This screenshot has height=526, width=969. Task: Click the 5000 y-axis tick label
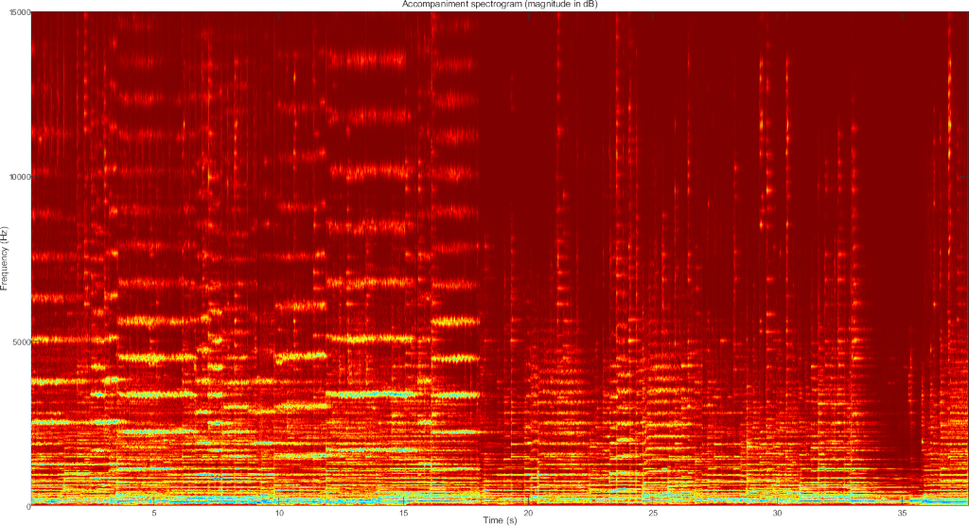tap(23, 342)
